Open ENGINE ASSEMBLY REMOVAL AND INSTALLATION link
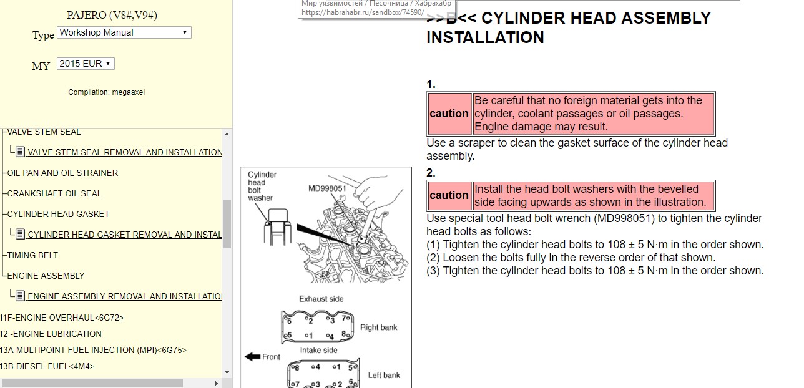 pos(124,296)
